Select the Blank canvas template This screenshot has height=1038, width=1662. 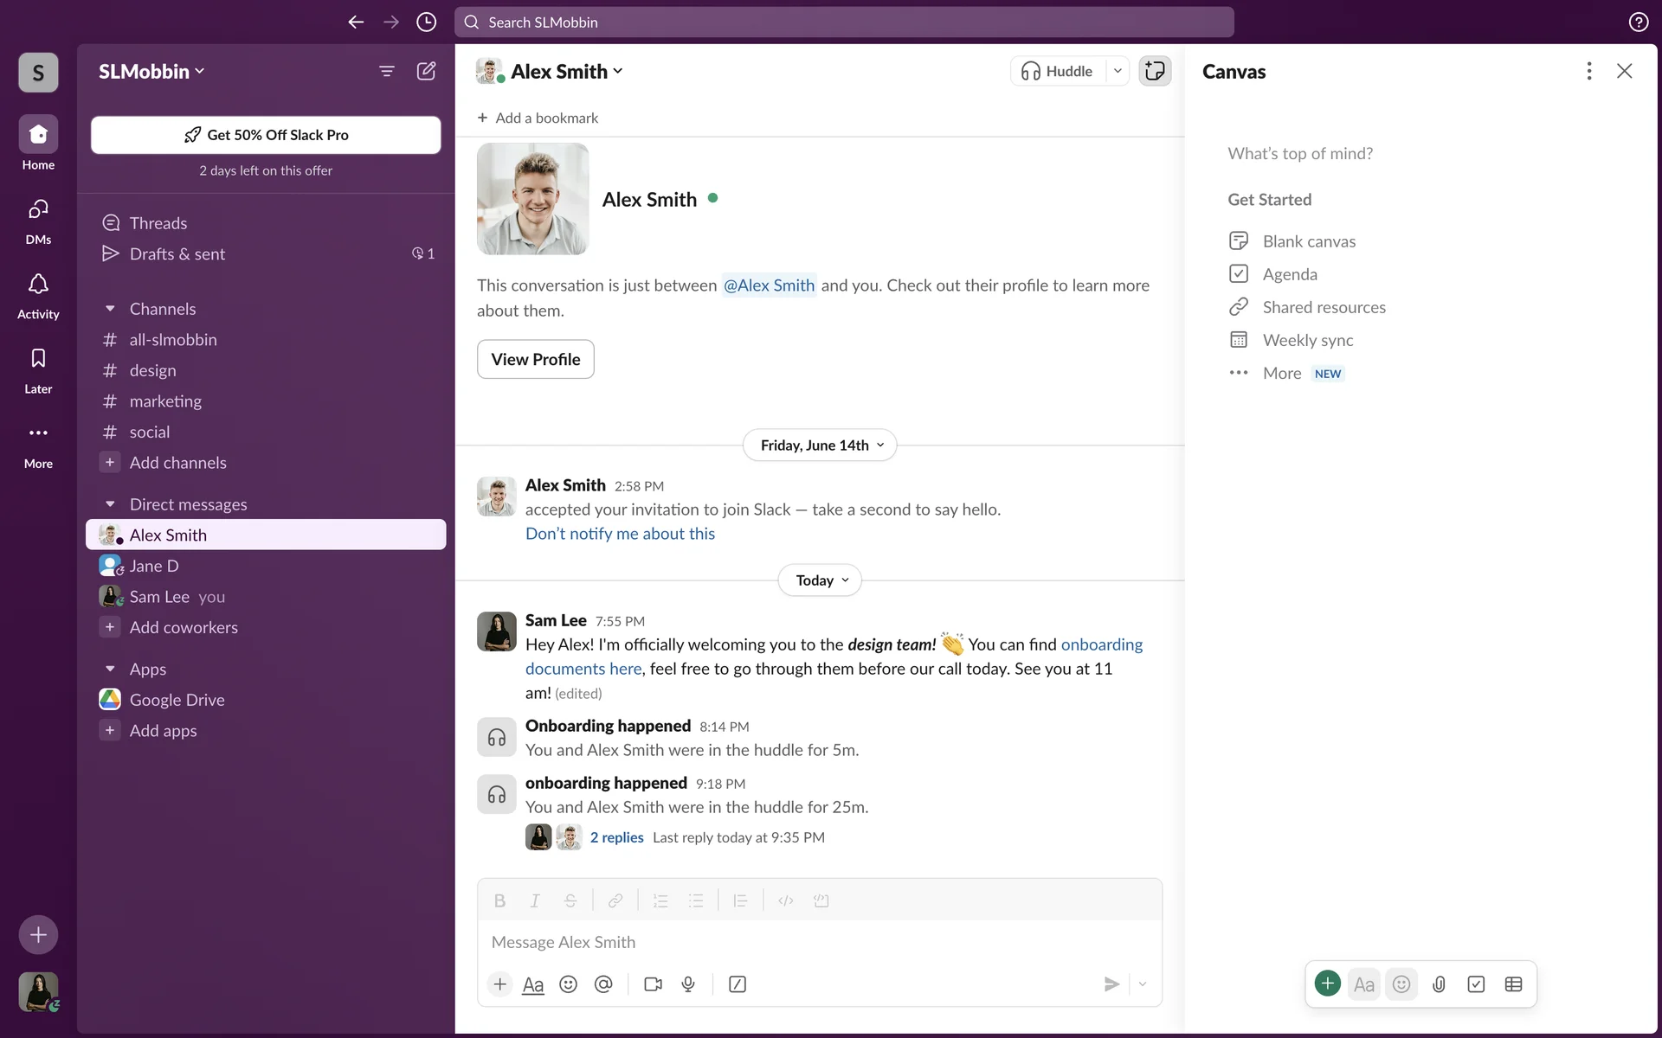1308,241
